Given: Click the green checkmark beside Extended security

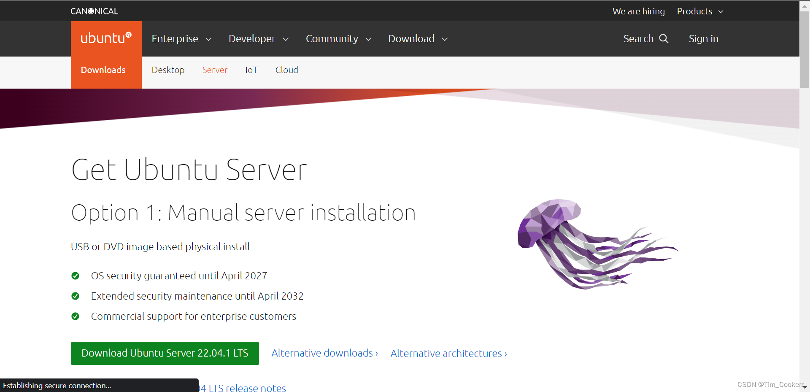Looking at the screenshot, I should pyautogui.click(x=76, y=296).
